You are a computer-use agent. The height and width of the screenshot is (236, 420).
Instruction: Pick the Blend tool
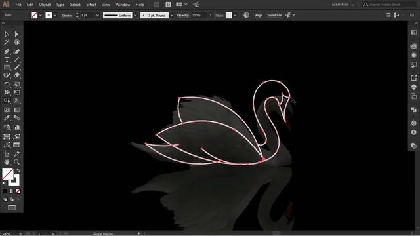pyautogui.click(x=16, y=118)
